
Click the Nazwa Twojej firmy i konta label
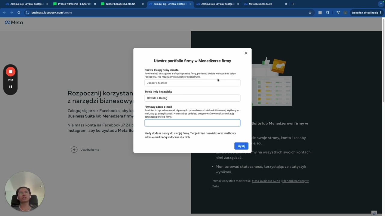click(x=162, y=70)
